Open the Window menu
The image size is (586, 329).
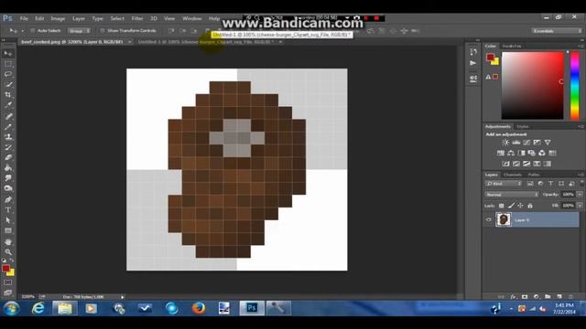(192, 18)
